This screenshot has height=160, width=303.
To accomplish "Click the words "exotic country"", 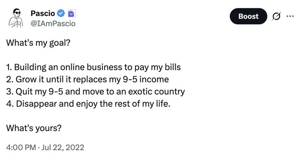I will [x=156, y=92].
